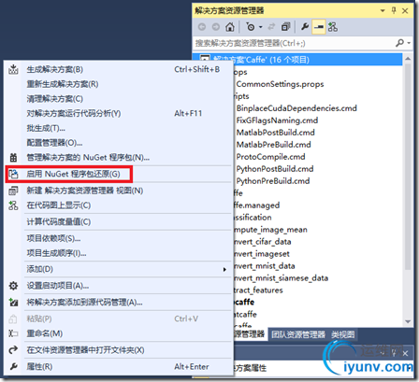Click the code map icon beside 在代码图上显示
The image size is (419, 382).
coord(13,205)
